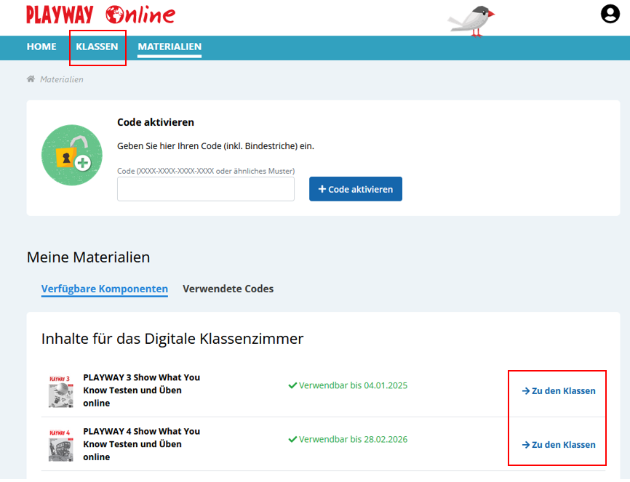Select PLAYWAY 4 Show What You Know title
Image resolution: width=630 pixels, height=482 pixels.
point(141,444)
